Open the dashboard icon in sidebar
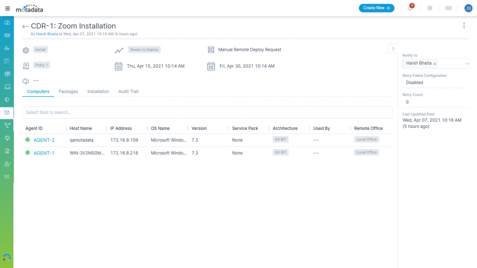This screenshot has height=268, width=477. 7,23
